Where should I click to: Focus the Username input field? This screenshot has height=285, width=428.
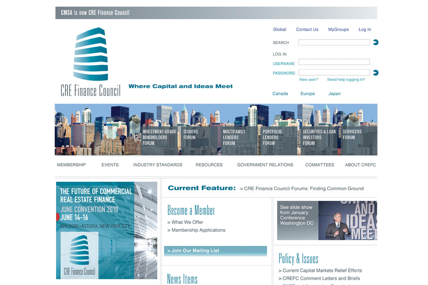point(334,62)
